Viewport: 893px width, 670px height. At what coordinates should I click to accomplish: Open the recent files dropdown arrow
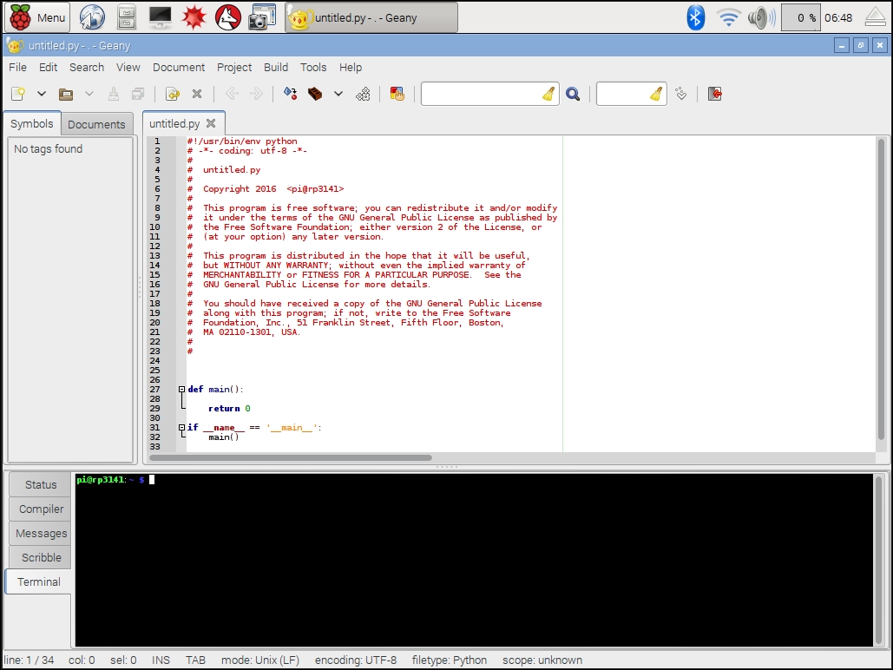pyautogui.click(x=89, y=94)
